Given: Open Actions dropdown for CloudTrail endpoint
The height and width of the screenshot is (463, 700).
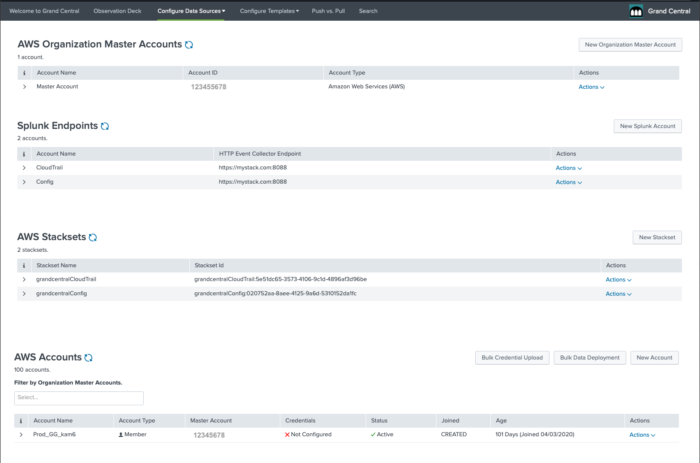Looking at the screenshot, I should point(568,168).
